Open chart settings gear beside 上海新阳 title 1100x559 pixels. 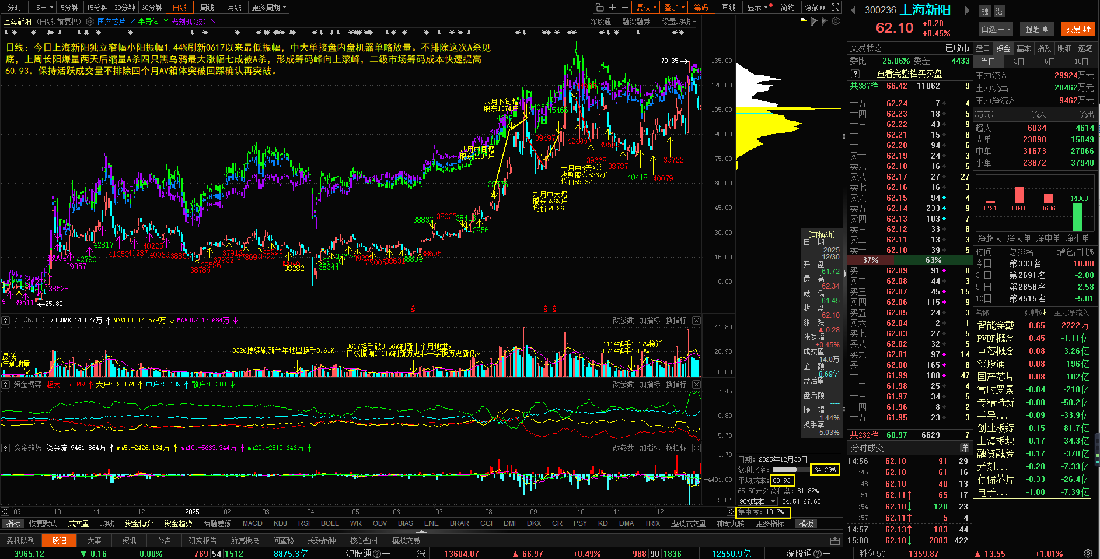pos(90,22)
